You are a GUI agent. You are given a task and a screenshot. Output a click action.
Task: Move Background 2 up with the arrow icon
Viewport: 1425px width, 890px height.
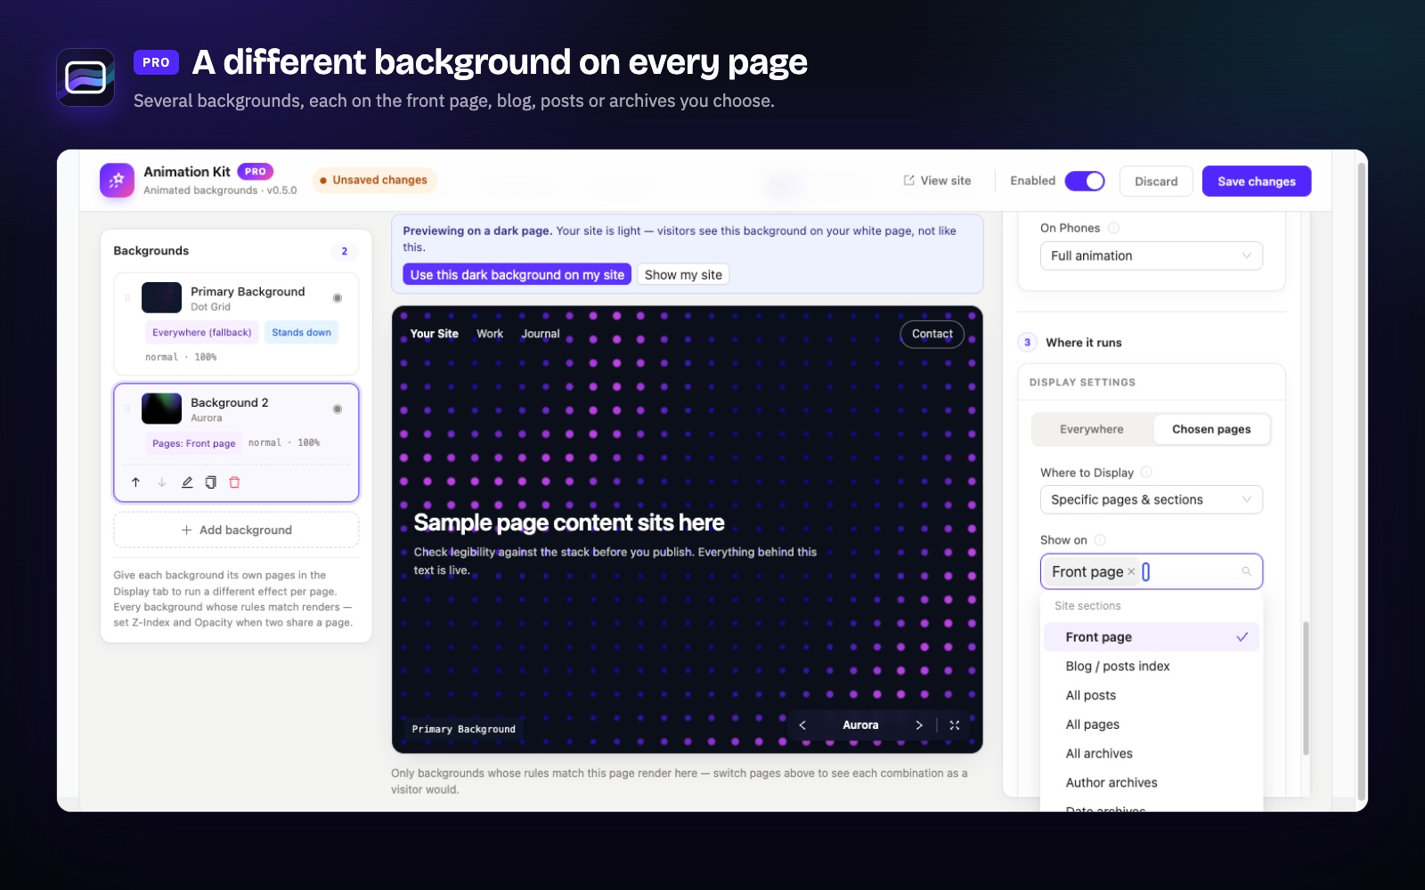point(135,482)
